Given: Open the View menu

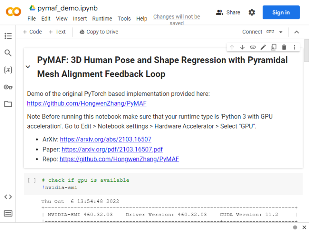Looking at the screenshot, I should [62, 19].
